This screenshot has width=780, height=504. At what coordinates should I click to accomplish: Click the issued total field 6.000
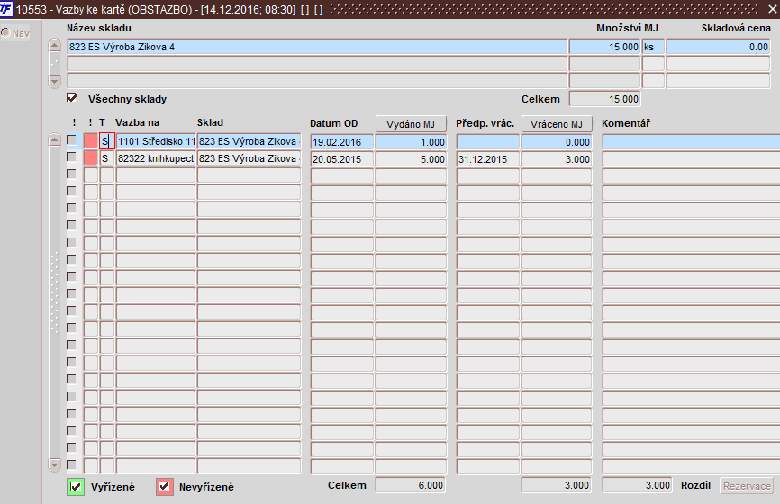[x=411, y=485]
